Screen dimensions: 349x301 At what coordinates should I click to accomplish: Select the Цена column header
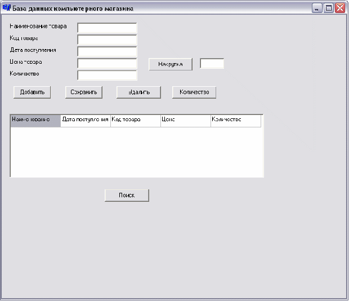coord(186,121)
